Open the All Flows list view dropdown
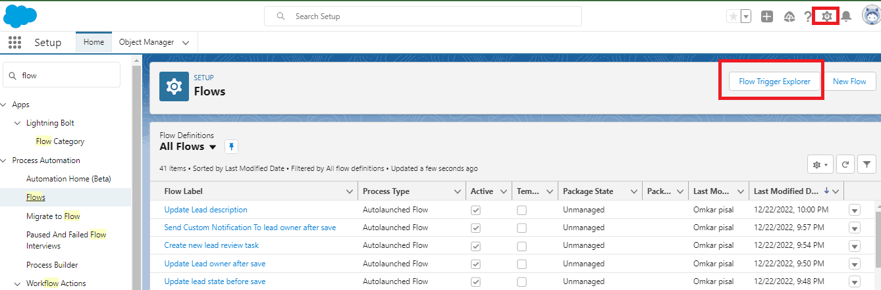881x290 pixels. (x=213, y=147)
